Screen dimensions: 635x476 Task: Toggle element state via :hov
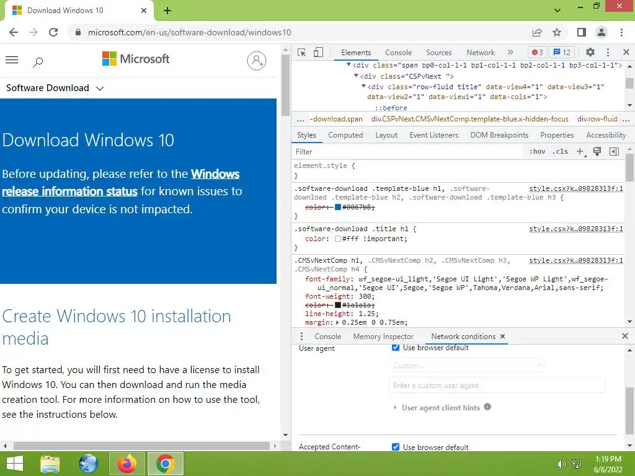[x=538, y=151]
